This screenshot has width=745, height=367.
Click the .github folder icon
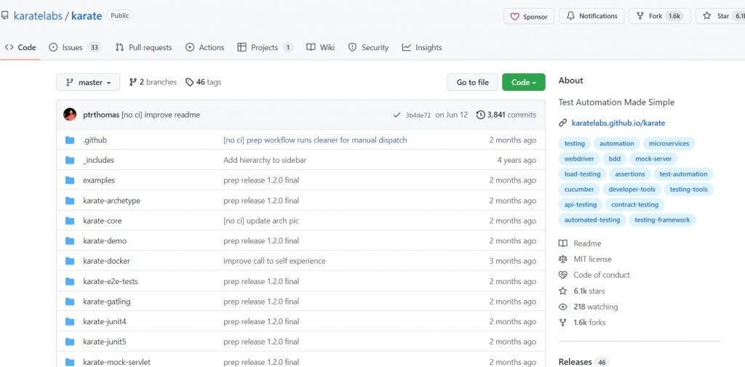70,140
